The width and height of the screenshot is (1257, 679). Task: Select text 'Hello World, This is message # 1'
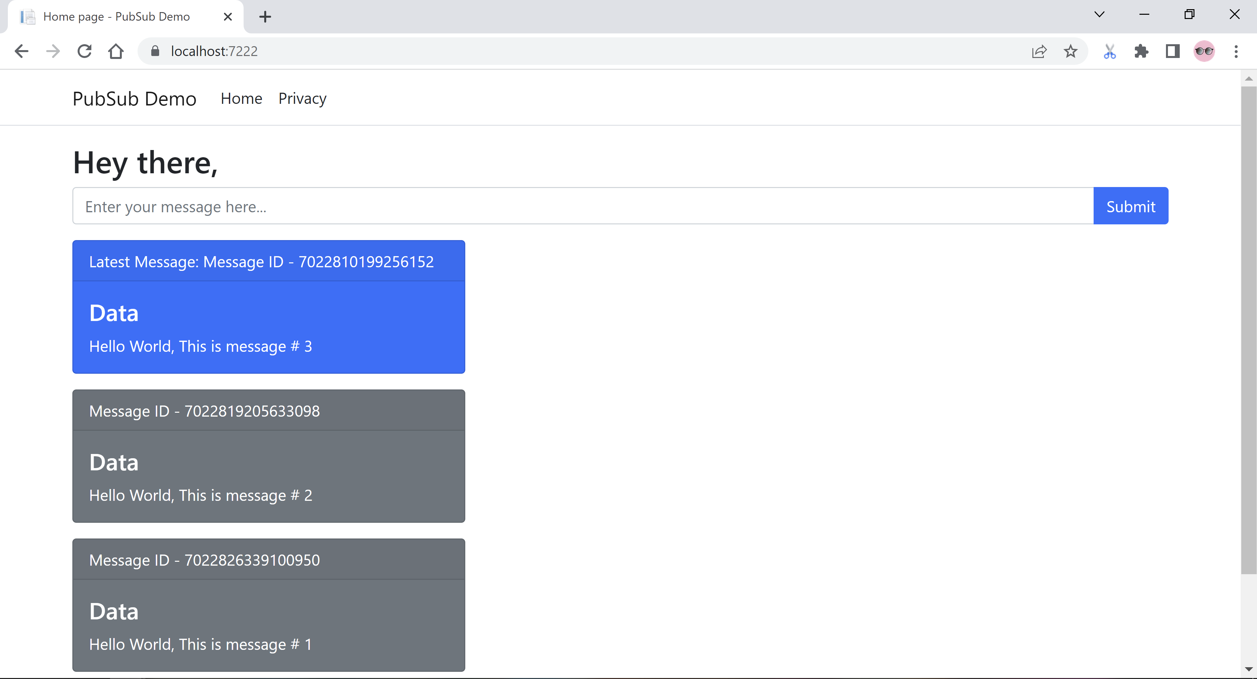201,644
